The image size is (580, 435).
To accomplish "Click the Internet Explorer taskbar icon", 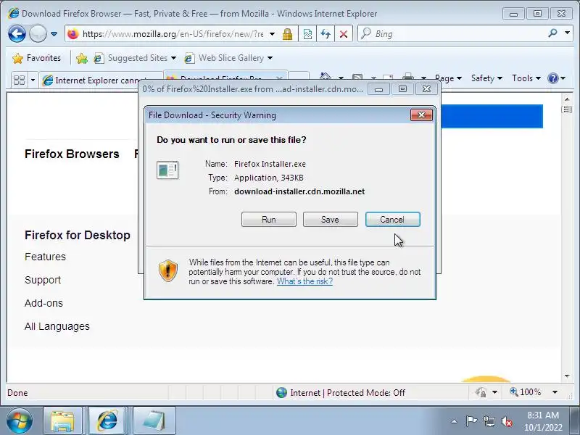I will [107, 421].
